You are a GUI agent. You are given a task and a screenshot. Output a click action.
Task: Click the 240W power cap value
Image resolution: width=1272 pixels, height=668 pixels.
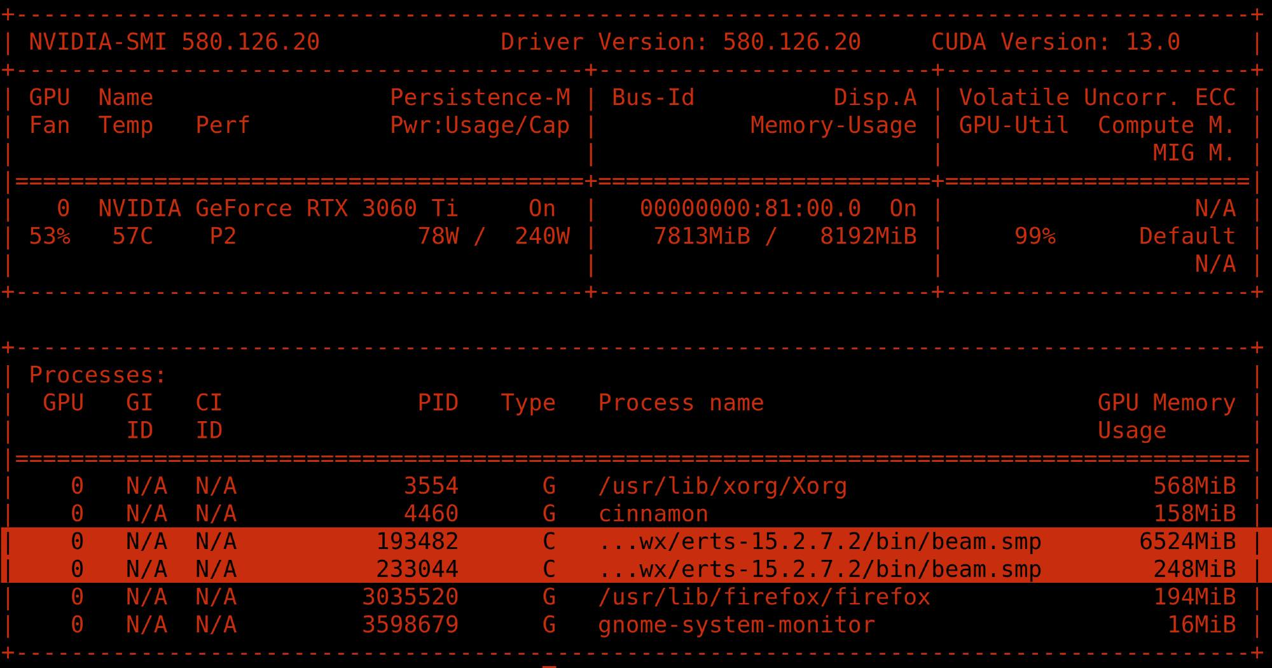tap(542, 236)
